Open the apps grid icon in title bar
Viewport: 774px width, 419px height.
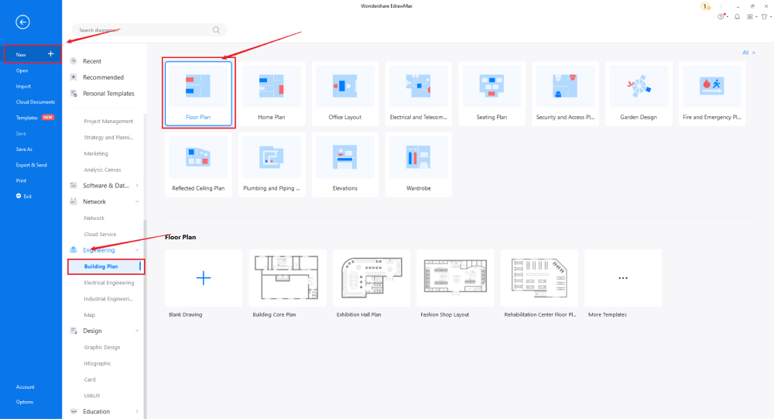pyautogui.click(x=750, y=17)
